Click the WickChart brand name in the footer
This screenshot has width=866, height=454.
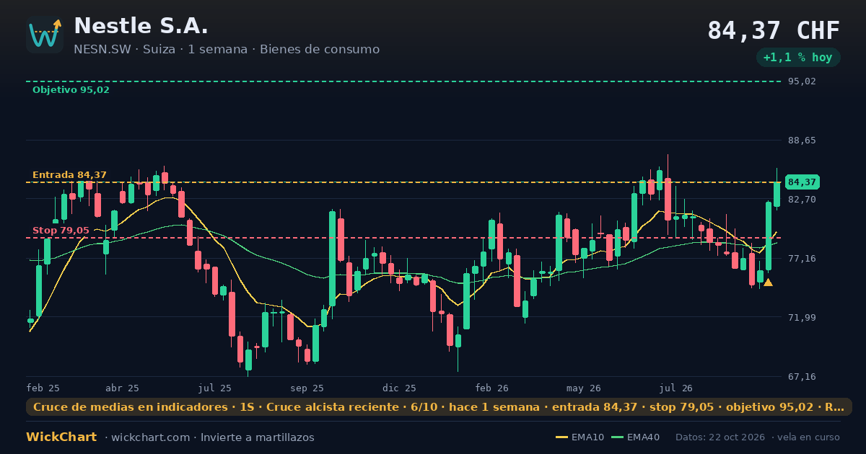click(x=61, y=437)
